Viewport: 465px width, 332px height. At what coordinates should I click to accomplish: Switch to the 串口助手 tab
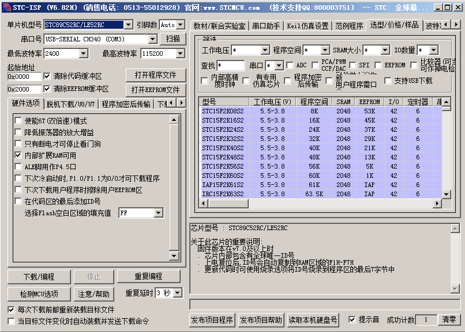tap(266, 26)
